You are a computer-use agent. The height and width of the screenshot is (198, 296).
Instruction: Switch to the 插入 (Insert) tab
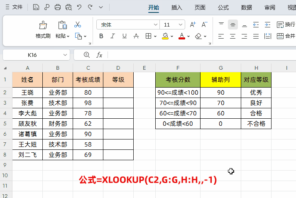(177, 7)
